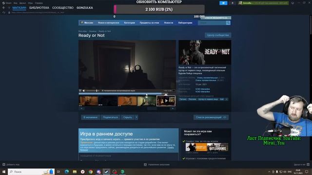Image resolution: width=312 pixels, height=175 pixels.
Task: Expand the ignore options dropdown arrow
Action: 136,117
